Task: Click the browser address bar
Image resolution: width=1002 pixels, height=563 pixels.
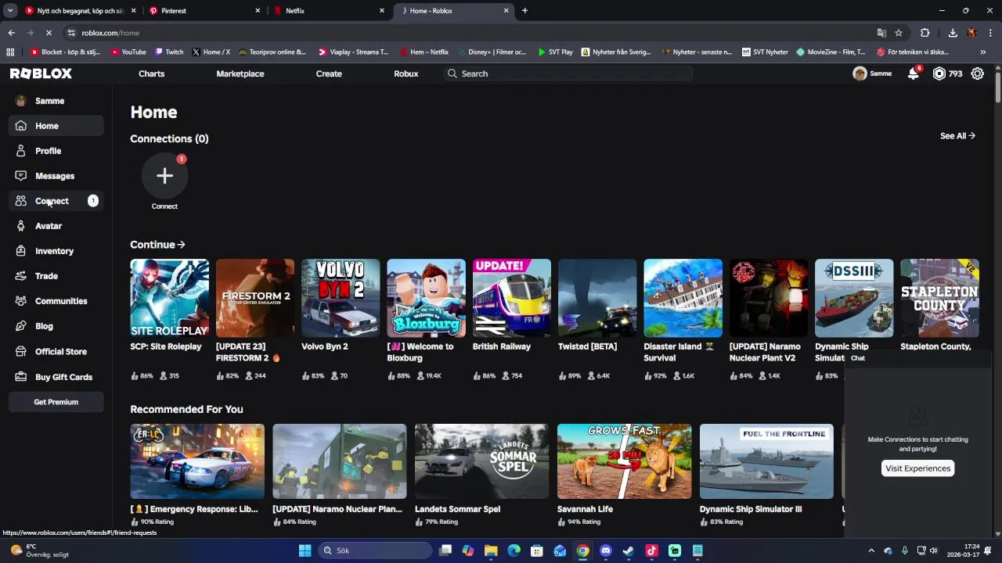Action: click(470, 33)
